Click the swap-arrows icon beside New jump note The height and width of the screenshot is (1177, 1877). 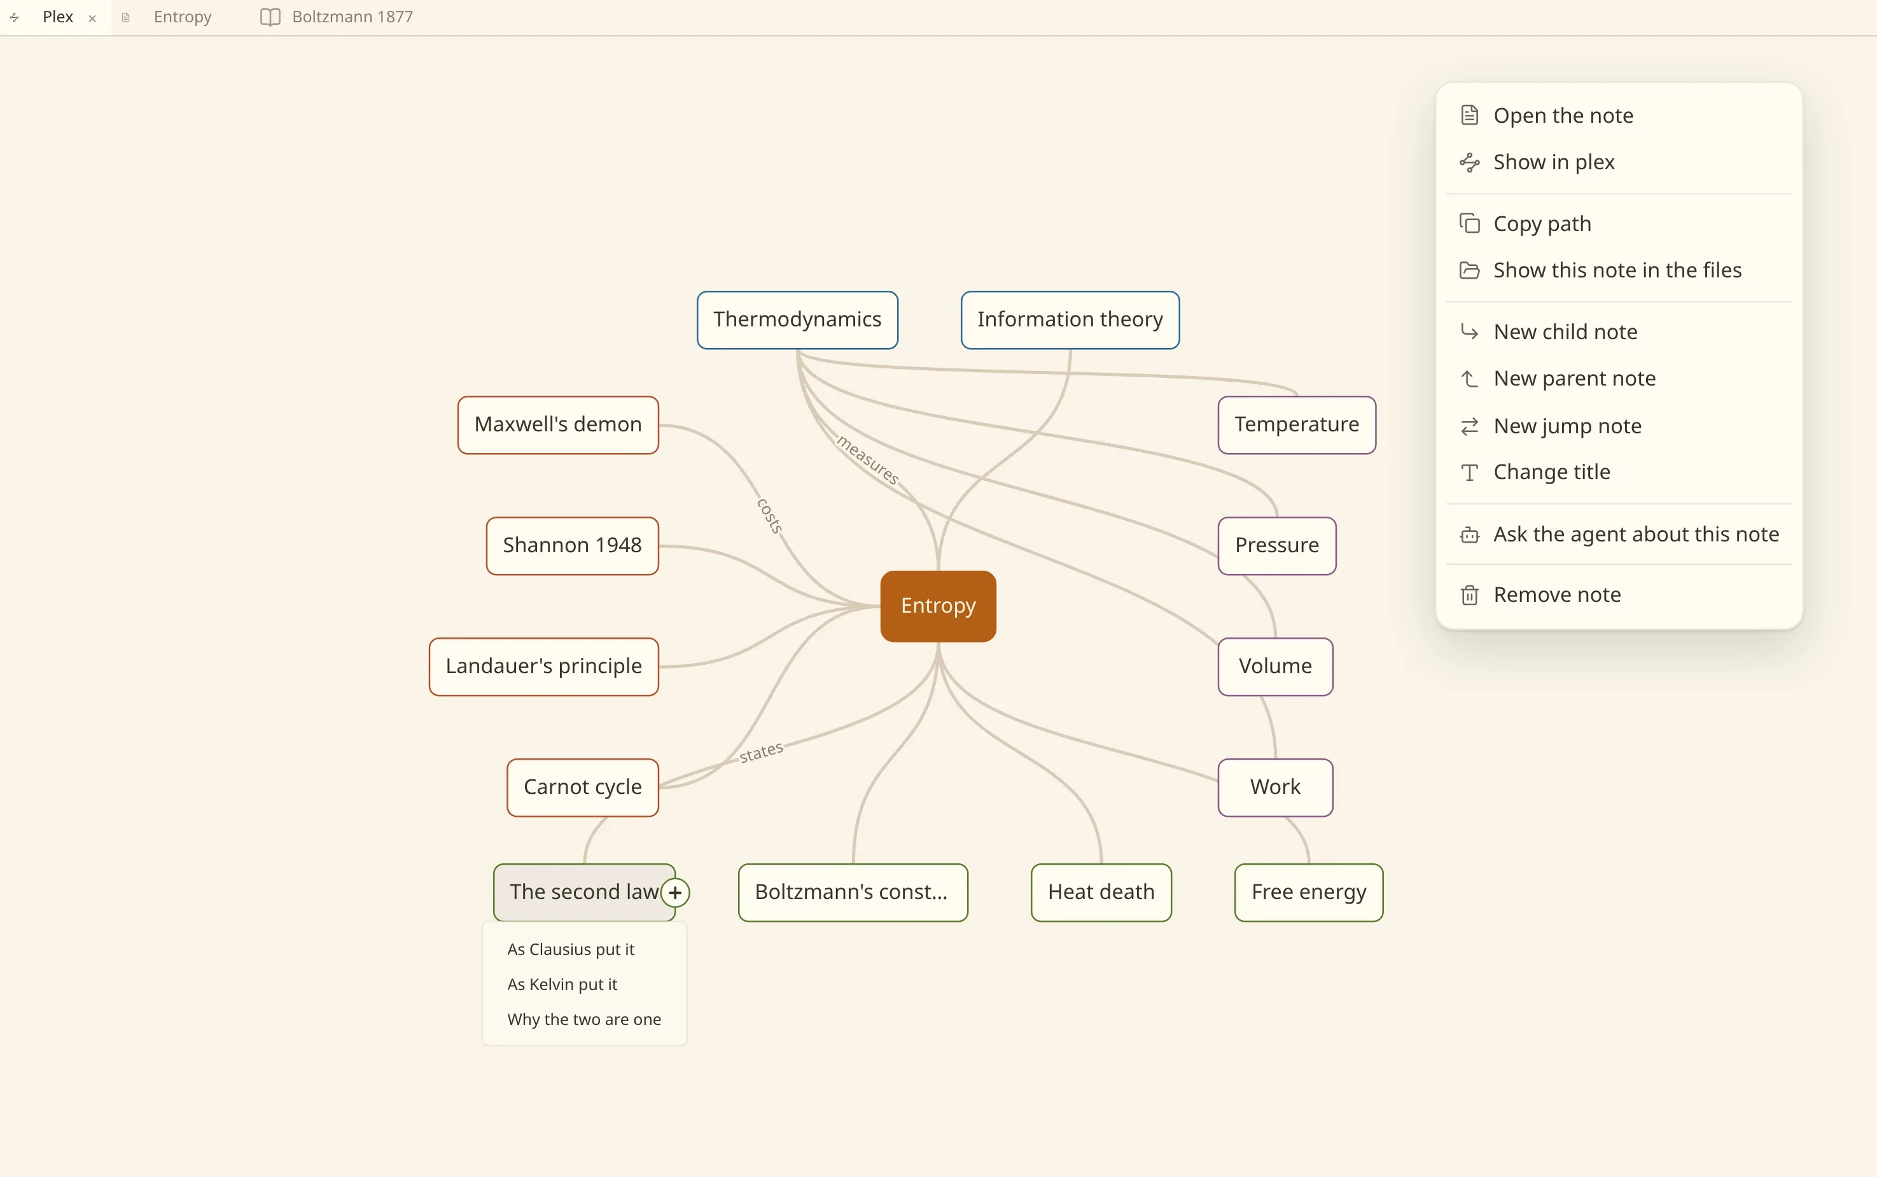coord(1469,426)
